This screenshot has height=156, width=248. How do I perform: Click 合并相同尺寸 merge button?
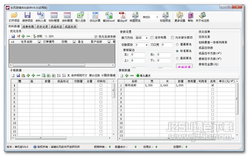point(79,76)
